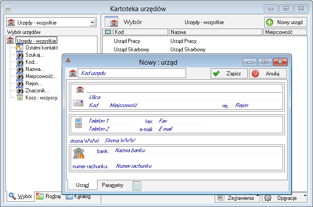Click the Nowy urząd button
Viewport: 313px width, 207px height.
pos(285,22)
